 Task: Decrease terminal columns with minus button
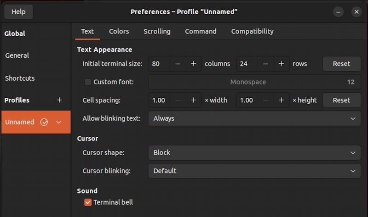pyautogui.click(x=178, y=64)
